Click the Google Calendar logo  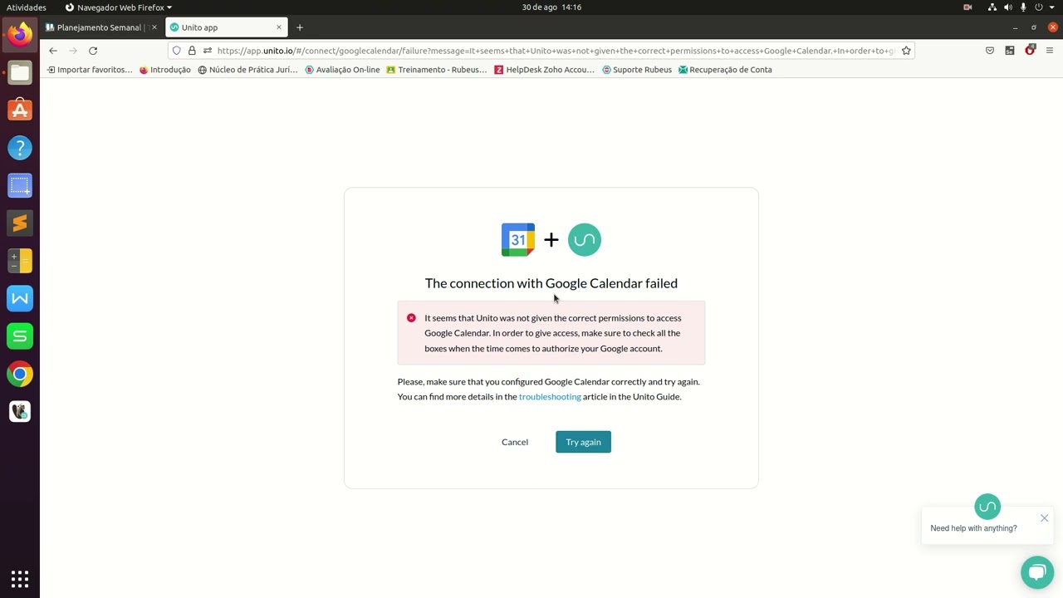tap(518, 240)
